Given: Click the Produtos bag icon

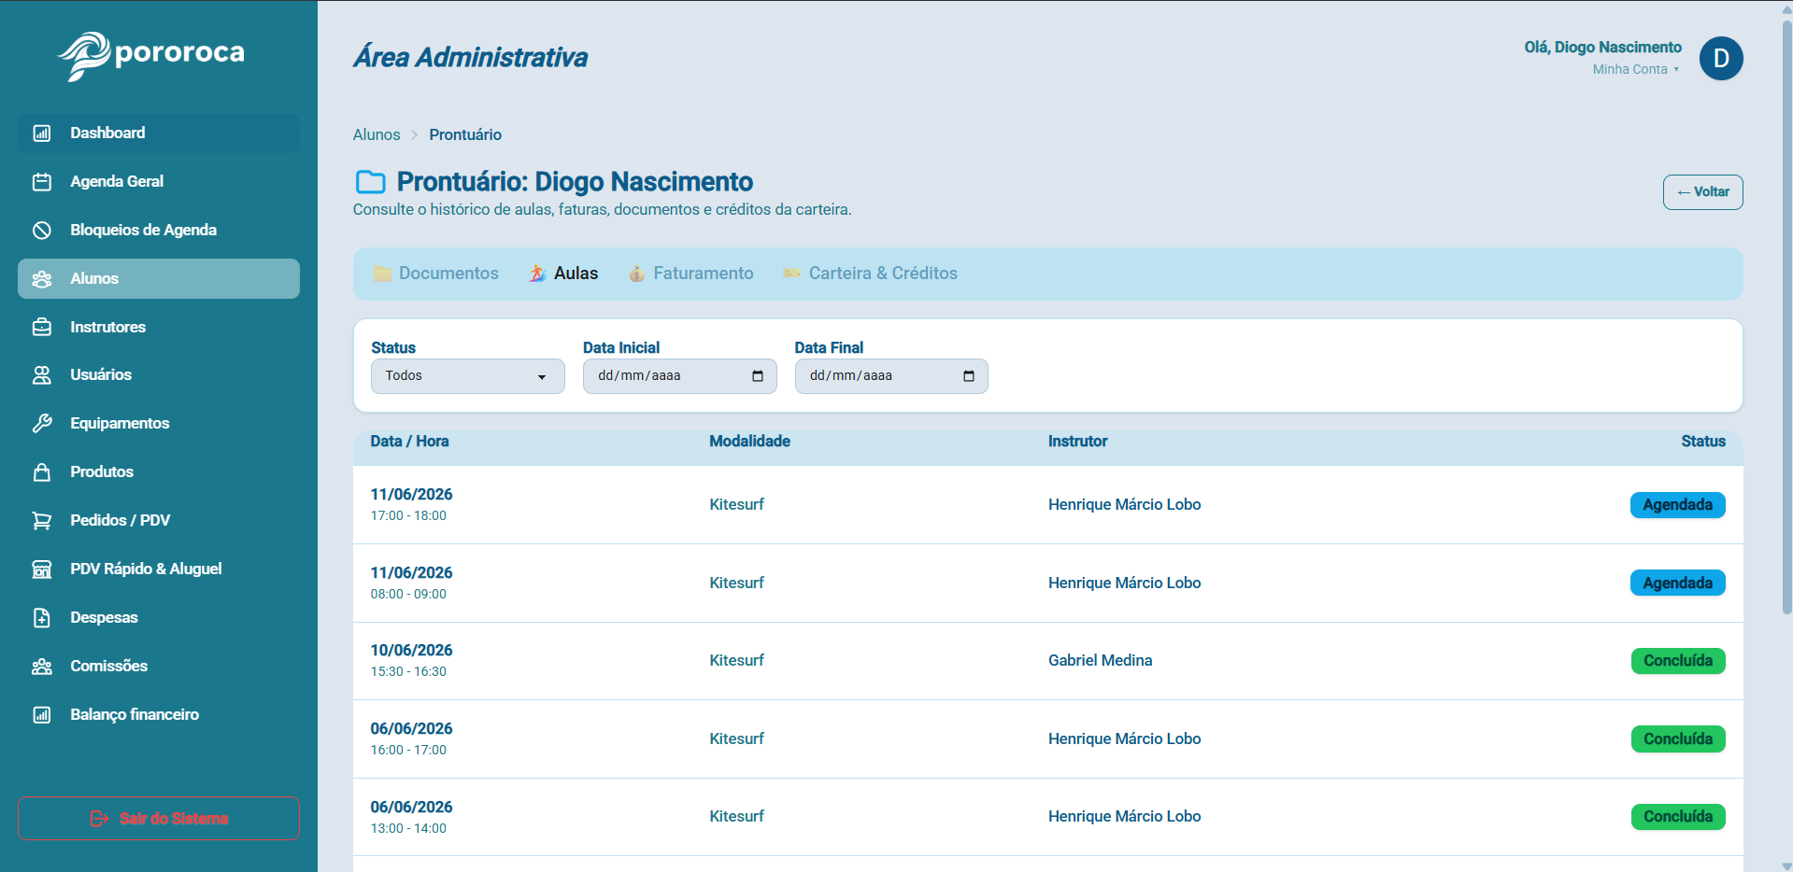Looking at the screenshot, I should click(42, 472).
